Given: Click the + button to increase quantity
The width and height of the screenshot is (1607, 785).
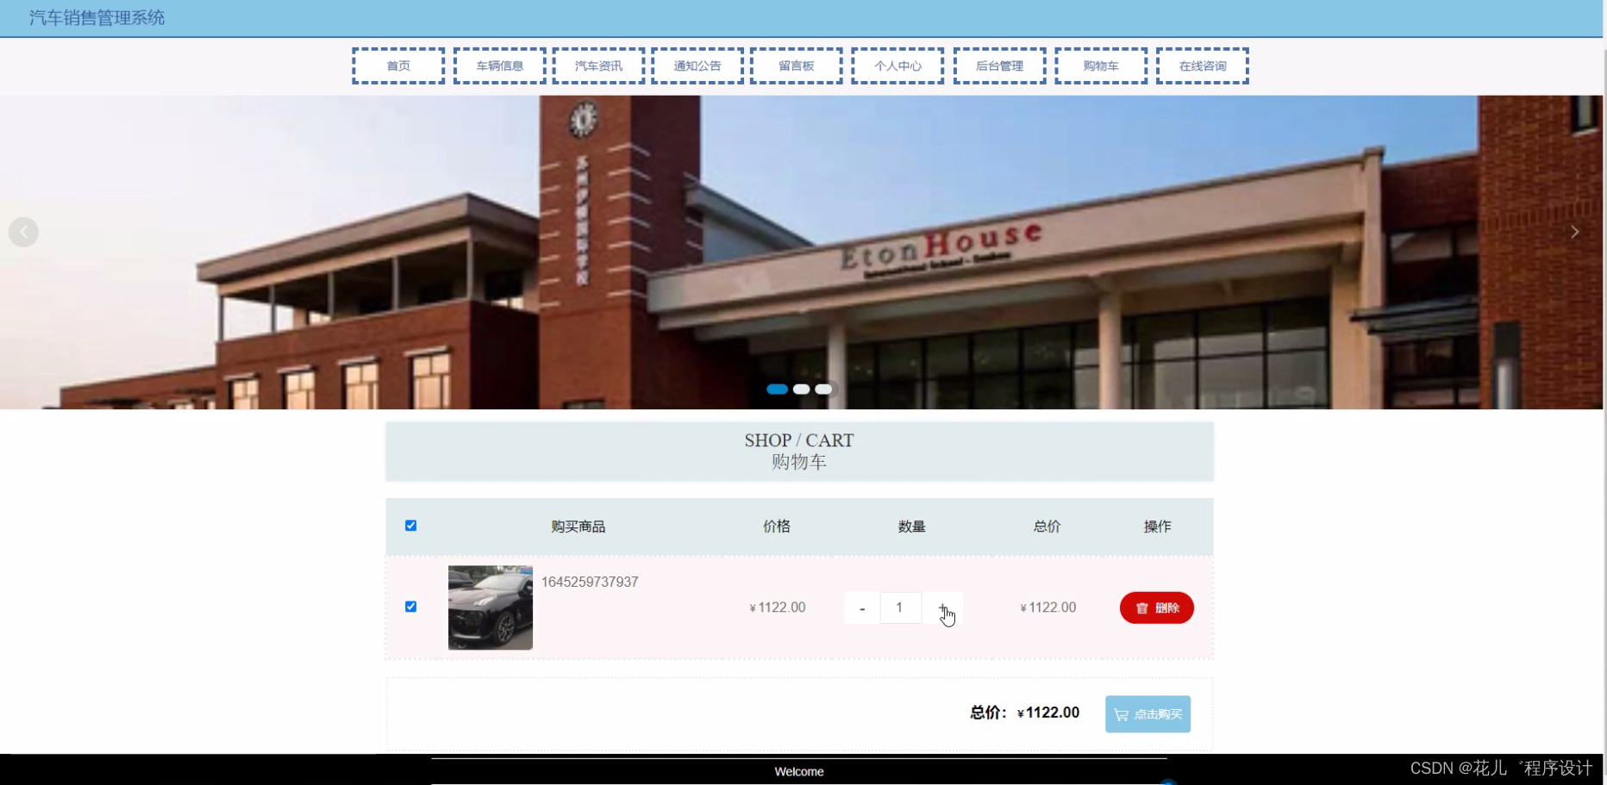Looking at the screenshot, I should point(942,607).
